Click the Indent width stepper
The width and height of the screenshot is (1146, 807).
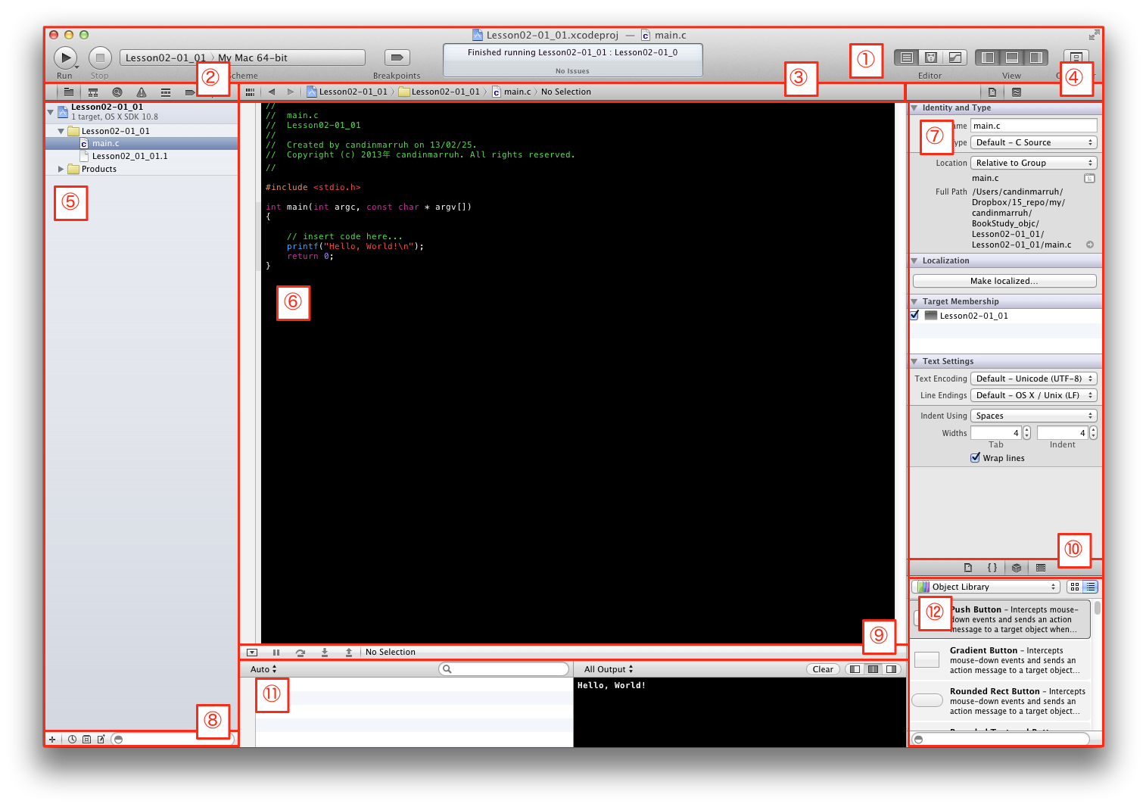point(1093,433)
